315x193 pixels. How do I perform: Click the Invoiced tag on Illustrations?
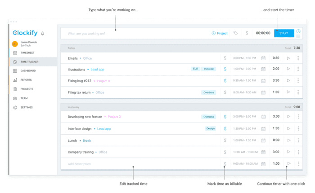(x=208, y=69)
